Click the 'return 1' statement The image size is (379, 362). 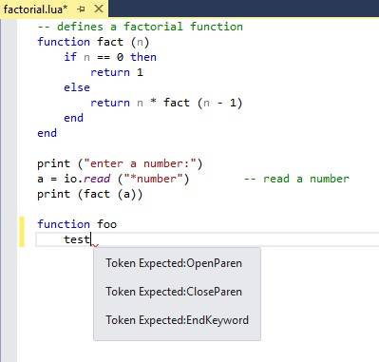pos(117,72)
